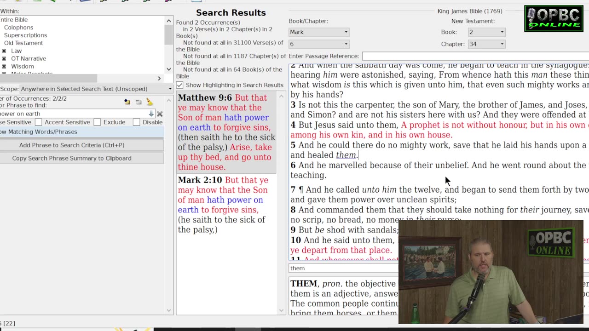Open the New Testament Chapter number dropdown

(x=486, y=44)
